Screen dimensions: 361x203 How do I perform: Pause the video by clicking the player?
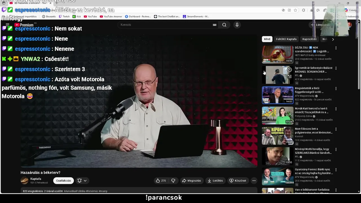pos(139,101)
